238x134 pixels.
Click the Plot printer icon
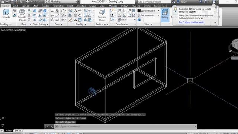point(27,1)
